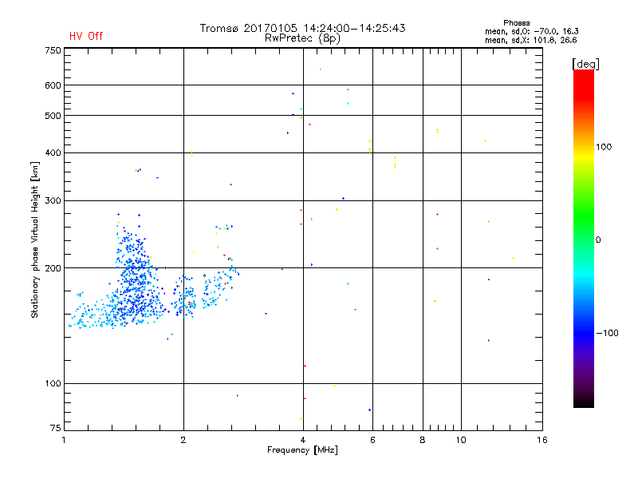Image resolution: width=638 pixels, height=479 pixels.
Task: Click the y-axis tick value '400'
Action: (x=53, y=152)
